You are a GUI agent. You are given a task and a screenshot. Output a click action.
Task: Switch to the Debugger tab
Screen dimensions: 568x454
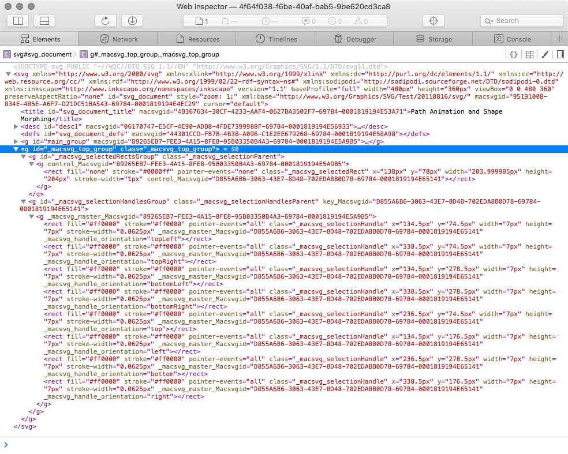point(356,39)
